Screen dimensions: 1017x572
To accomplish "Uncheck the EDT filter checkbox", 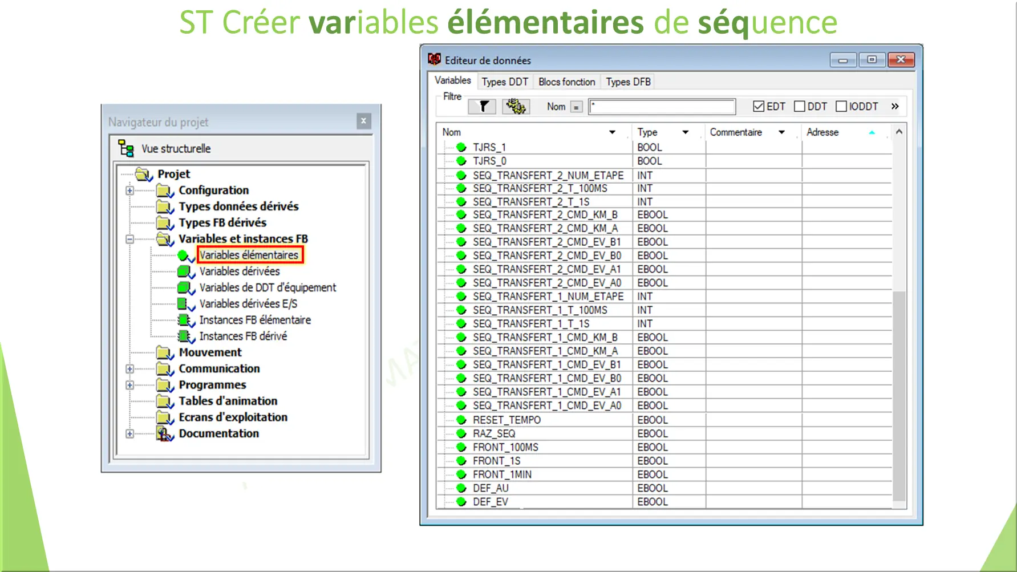I will 759,106.
